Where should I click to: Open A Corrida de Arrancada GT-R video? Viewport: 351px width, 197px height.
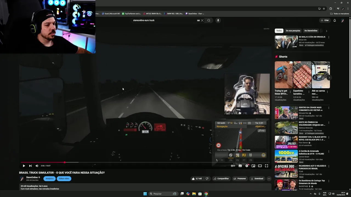286,156
